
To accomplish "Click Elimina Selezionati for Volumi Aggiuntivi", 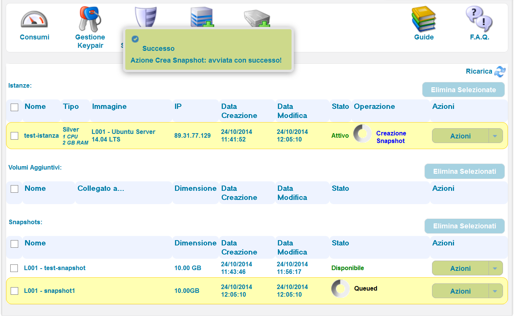I will pyautogui.click(x=465, y=171).
